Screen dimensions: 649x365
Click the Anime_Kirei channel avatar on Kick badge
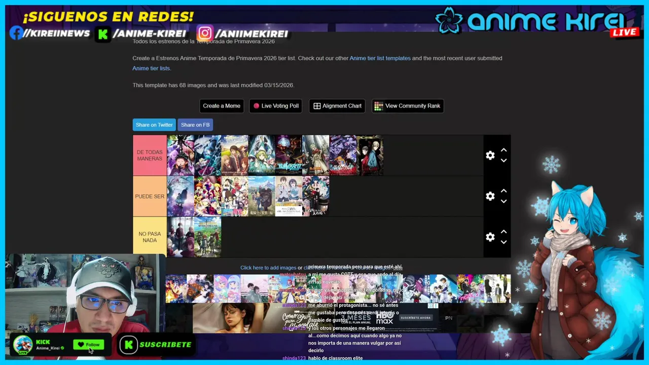[23, 345]
